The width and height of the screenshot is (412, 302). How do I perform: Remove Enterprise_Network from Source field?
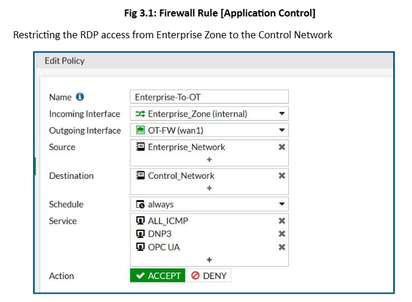tap(282, 147)
